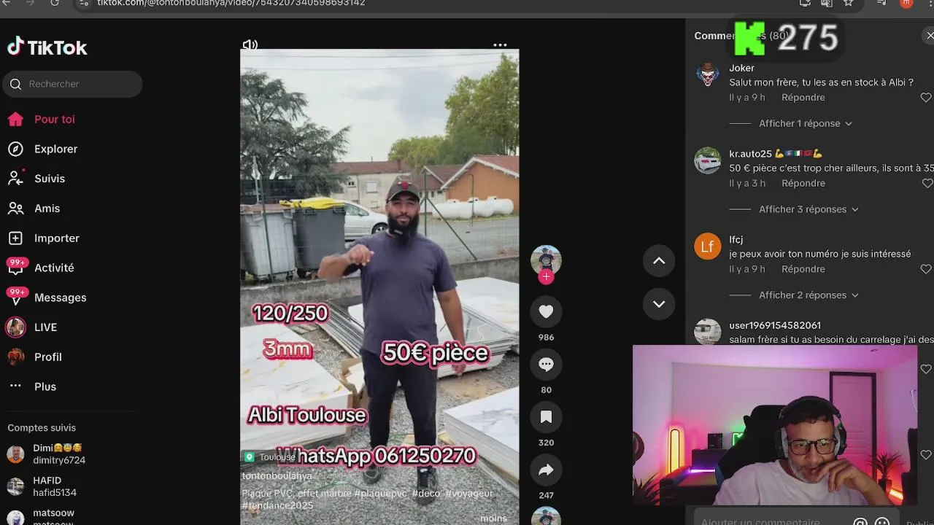Expand Afficher 2 réponses under lfcj

[808, 295]
